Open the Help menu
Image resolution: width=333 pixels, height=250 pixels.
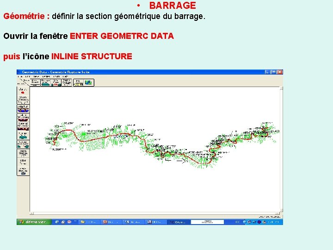click(65, 76)
